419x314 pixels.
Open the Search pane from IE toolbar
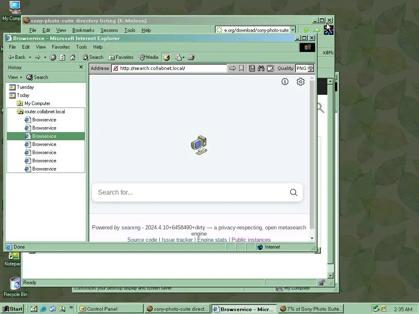92,57
